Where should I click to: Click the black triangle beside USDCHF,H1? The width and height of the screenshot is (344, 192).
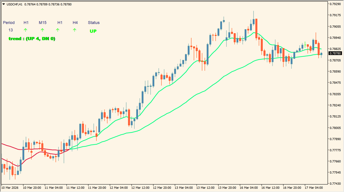(x=4, y=4)
